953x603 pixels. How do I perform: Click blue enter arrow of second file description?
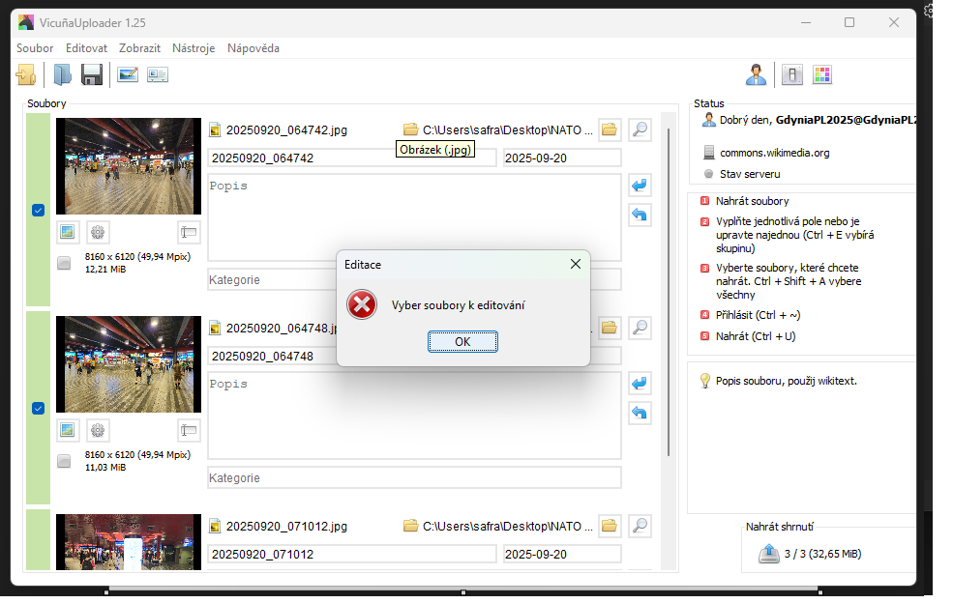point(640,384)
